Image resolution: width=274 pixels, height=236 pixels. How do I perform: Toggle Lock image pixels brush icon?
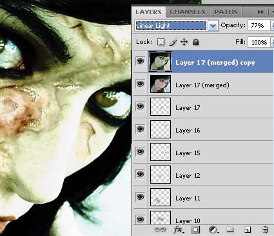(x=173, y=42)
